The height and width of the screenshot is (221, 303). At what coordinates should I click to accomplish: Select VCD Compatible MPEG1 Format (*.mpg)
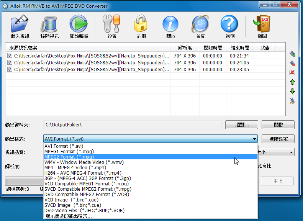tap(151, 183)
